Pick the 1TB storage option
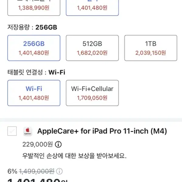Image resolution: width=182 pixels, height=182 pixels. click(151, 48)
